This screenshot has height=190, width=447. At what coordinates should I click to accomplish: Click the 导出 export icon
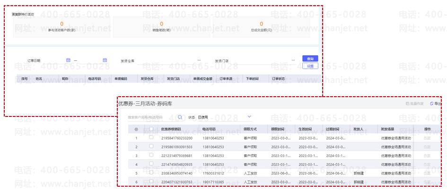[x=431, y=104]
